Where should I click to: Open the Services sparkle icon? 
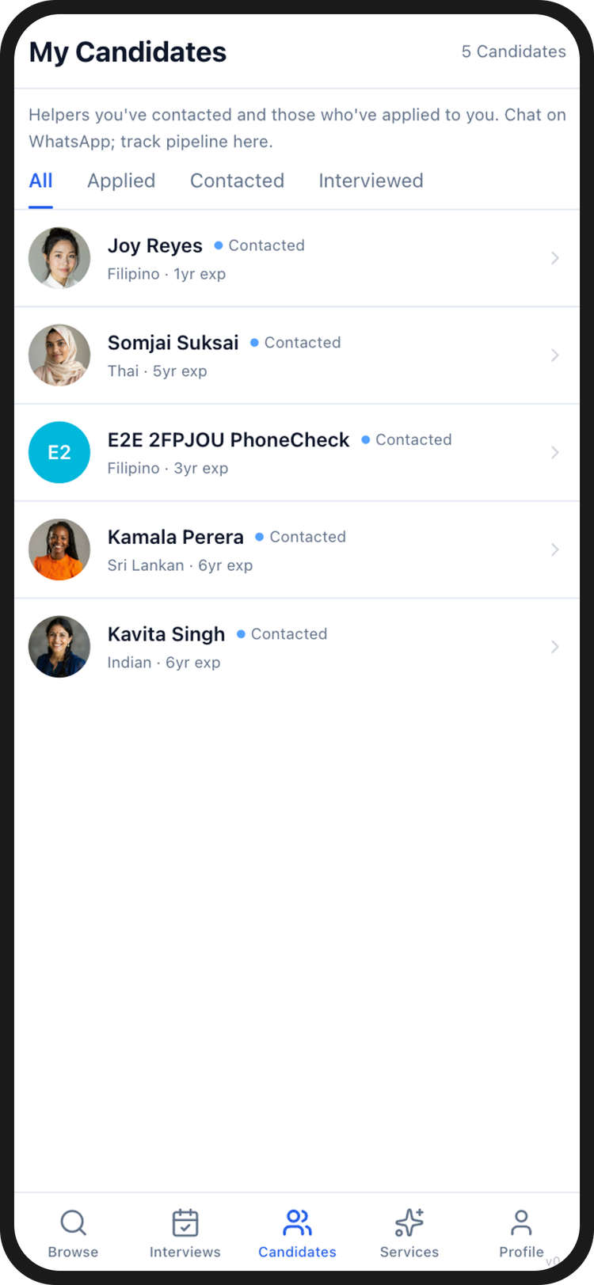(409, 1223)
